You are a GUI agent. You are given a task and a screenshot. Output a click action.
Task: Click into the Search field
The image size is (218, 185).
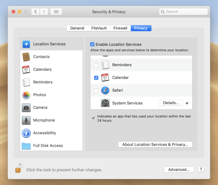[183, 12]
